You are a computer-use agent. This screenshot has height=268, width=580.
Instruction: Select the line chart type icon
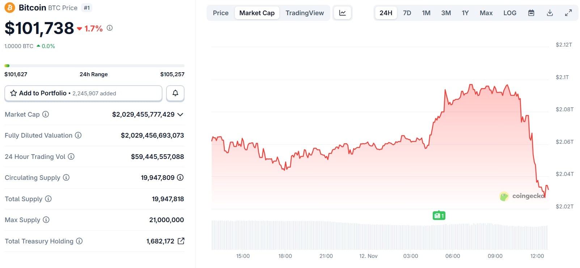tap(342, 13)
